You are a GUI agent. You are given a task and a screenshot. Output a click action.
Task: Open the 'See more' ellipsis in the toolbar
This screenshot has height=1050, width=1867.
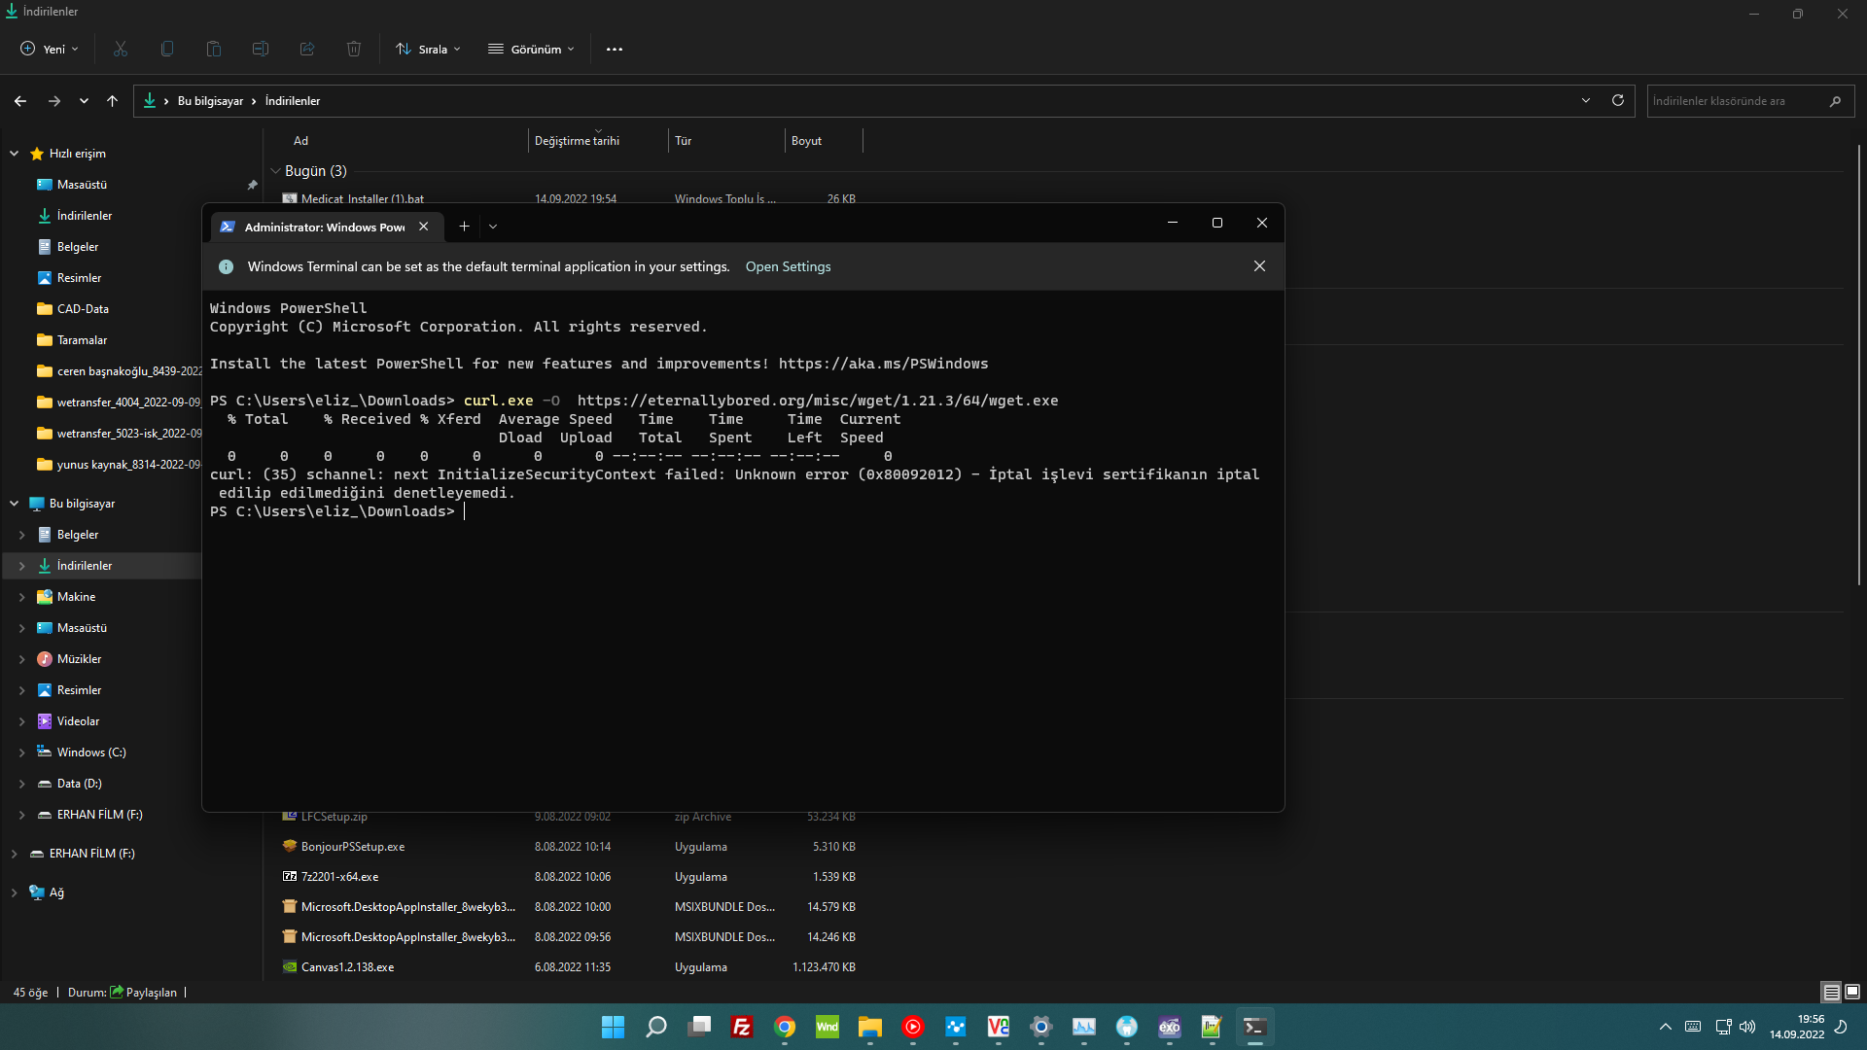pos(614,49)
